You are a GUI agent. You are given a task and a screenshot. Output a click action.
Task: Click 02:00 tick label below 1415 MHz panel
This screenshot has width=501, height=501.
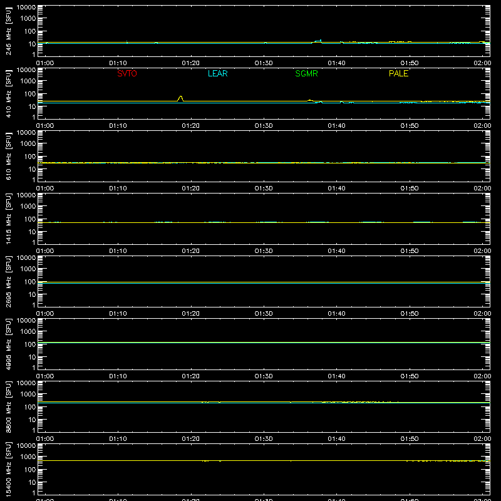pos(482,251)
